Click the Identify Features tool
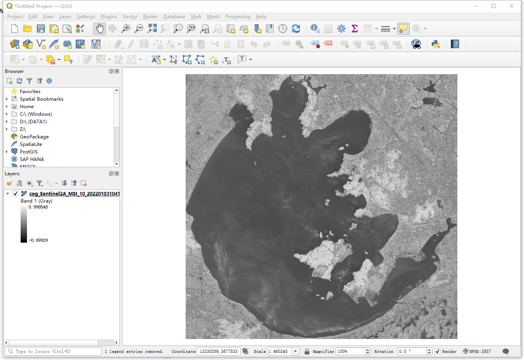 315,29
